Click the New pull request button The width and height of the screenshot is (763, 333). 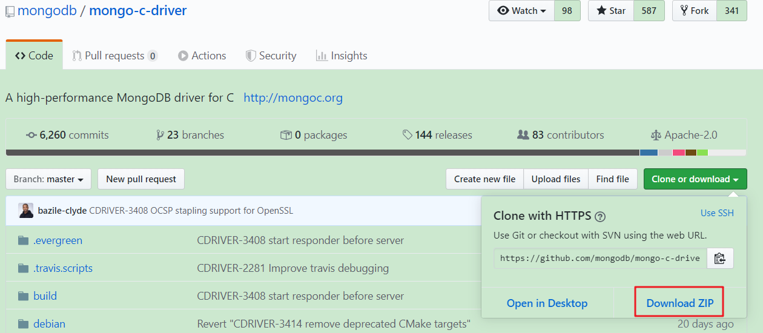[141, 179]
